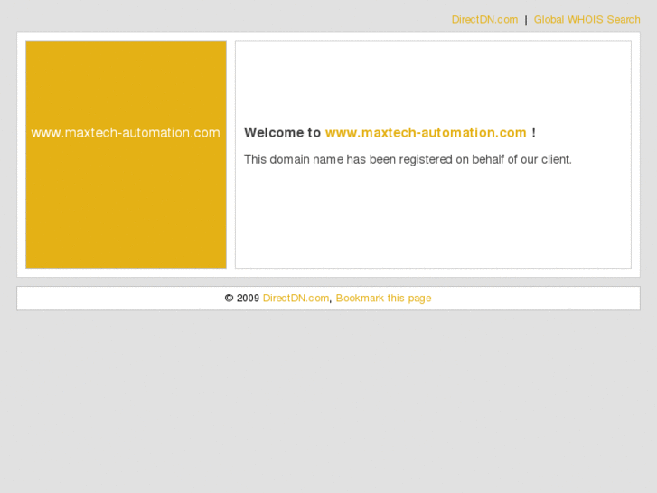Click the copyright symbol in the footer bar
Screen dimensions: 657x493
[229, 299]
